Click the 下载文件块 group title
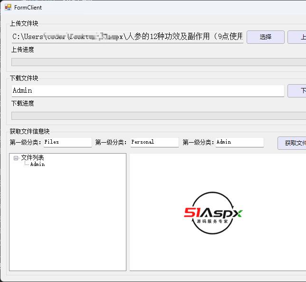 click(24, 78)
